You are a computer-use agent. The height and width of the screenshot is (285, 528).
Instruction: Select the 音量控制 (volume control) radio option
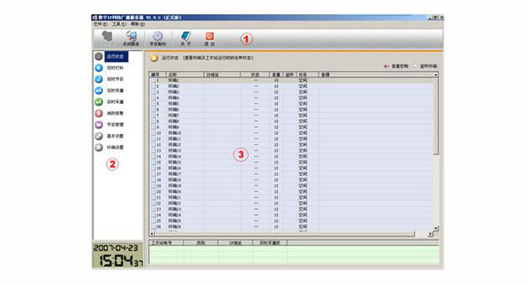[386, 67]
